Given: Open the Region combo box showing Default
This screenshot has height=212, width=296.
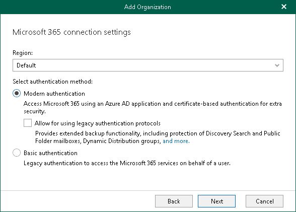Looking at the screenshot, I should tap(148, 65).
